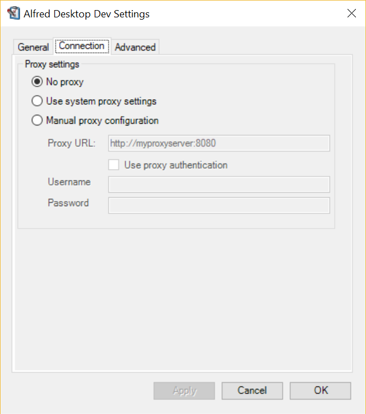The image size is (366, 414).
Task: Open the Advanced tab
Action: tap(135, 47)
